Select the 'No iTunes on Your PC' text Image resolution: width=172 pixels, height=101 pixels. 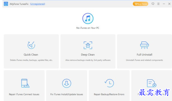pyautogui.click(x=88, y=28)
